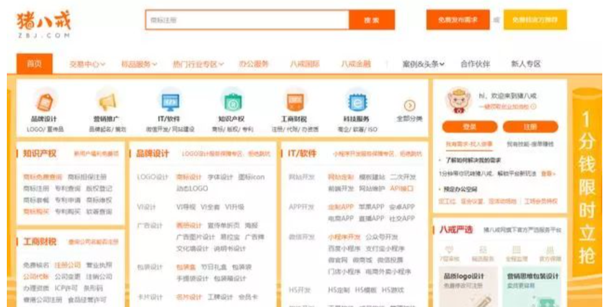The height and width of the screenshot is (307, 606).
Task: Click the 全程监理 icon under 八戒严选
Action: point(516,250)
